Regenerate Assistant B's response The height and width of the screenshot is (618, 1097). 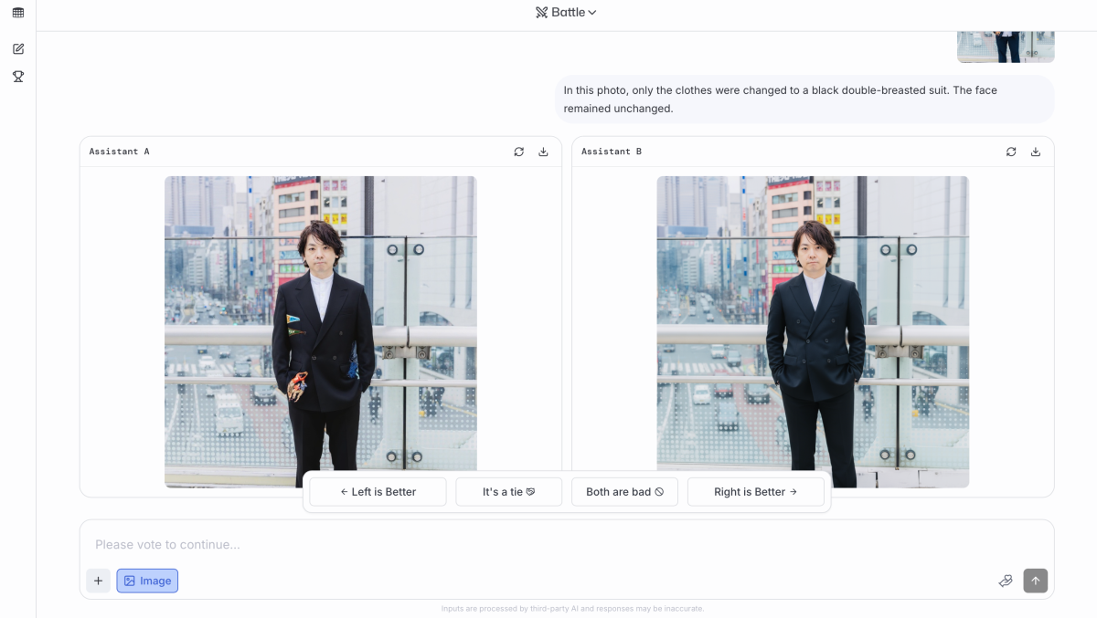point(1011,152)
